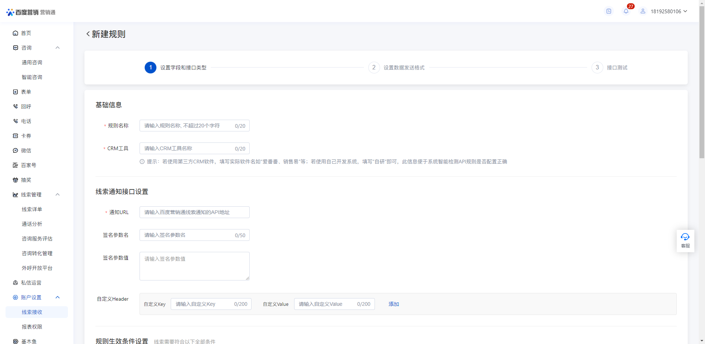
Task: Click the 首页 home icon in sidebar
Action: (15, 33)
